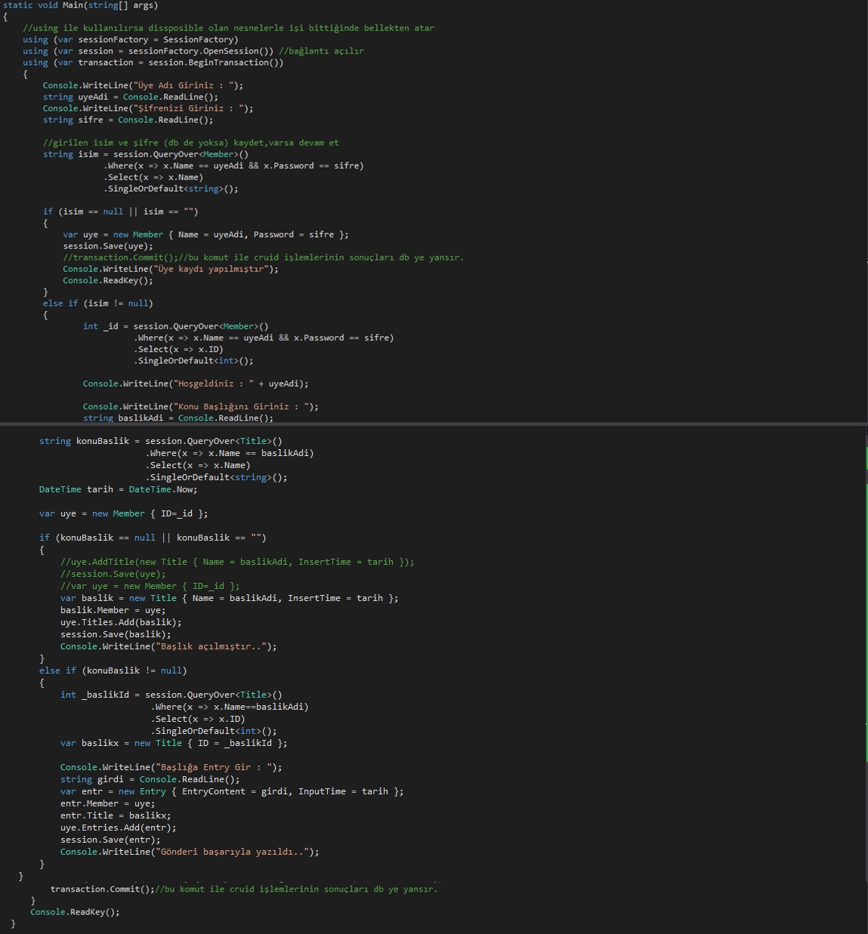
Task: Click the 'new Entry' object initializer line
Action: [x=231, y=791]
